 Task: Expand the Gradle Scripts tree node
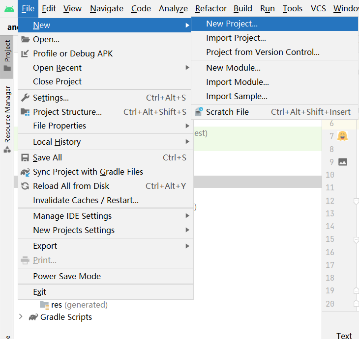pos(21,316)
